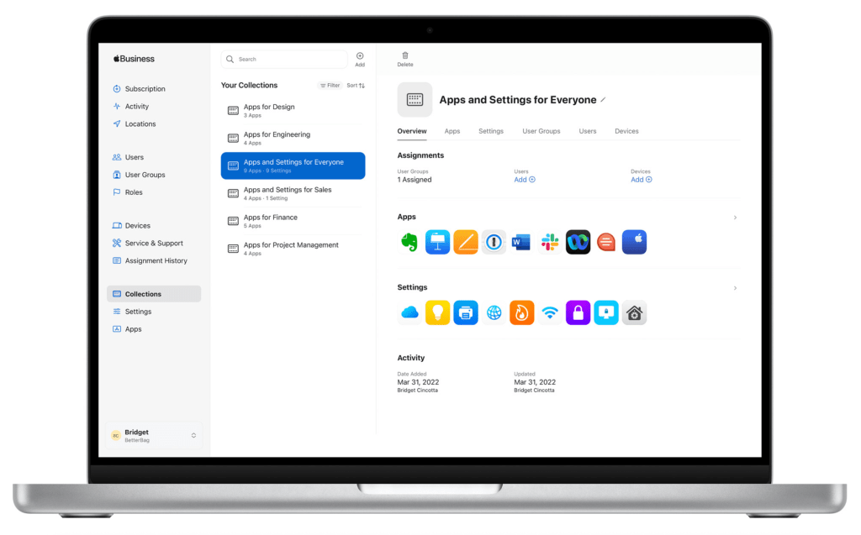The width and height of the screenshot is (861, 535).
Task: Click the Search collections field
Action: (x=284, y=60)
